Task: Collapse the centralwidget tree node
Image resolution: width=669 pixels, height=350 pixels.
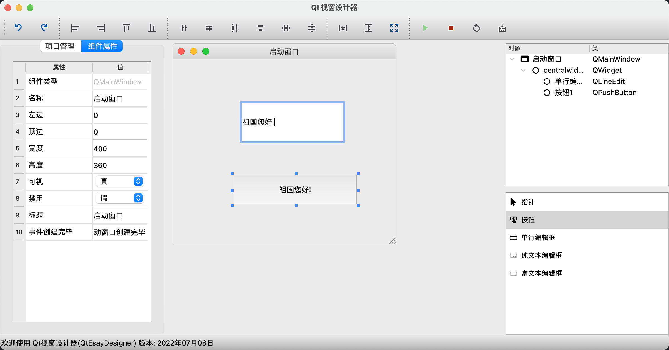Action: tap(523, 71)
